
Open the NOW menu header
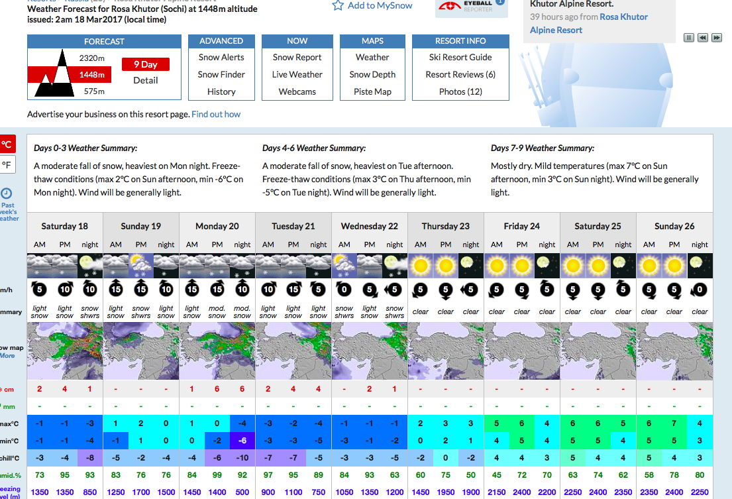[x=297, y=41]
